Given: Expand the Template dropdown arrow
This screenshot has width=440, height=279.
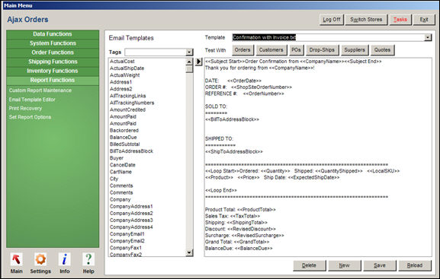Looking at the screenshot, I should click(x=428, y=37).
